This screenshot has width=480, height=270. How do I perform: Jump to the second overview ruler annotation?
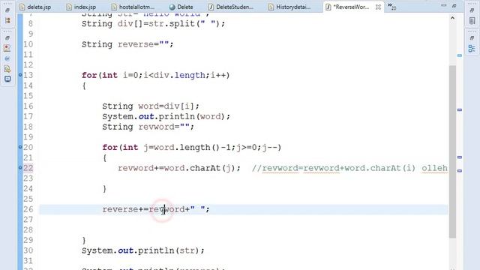[460, 109]
